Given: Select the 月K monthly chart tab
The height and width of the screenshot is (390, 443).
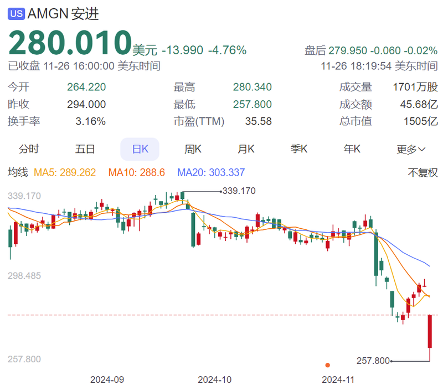Looking at the screenshot, I should tap(246, 149).
